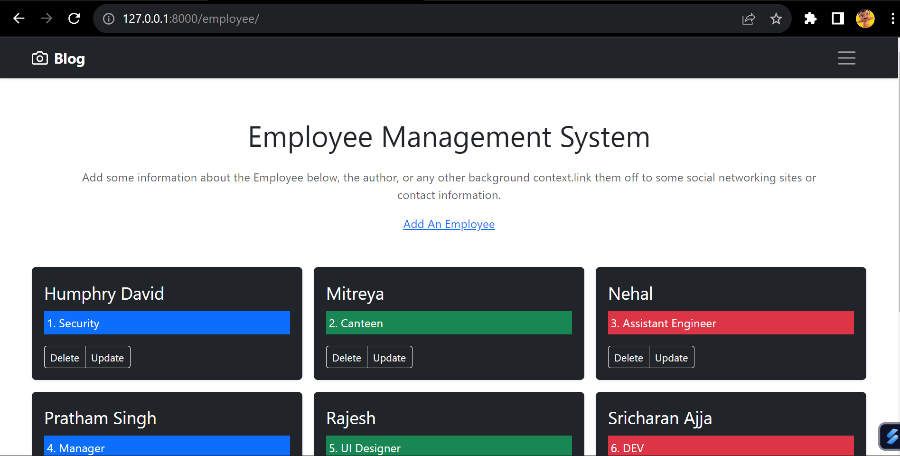The width and height of the screenshot is (900, 456).
Task: Delete employee Humphry David
Action: (x=65, y=357)
